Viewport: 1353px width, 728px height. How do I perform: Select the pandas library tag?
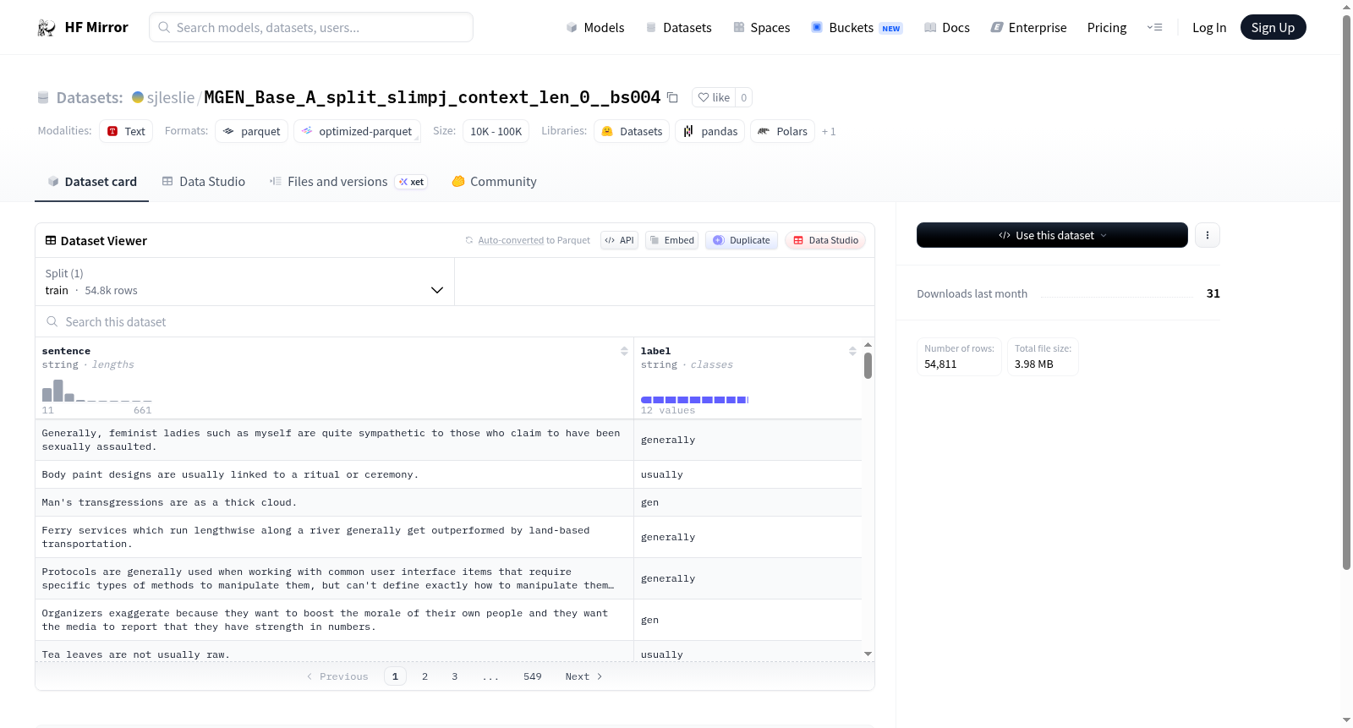pos(710,131)
